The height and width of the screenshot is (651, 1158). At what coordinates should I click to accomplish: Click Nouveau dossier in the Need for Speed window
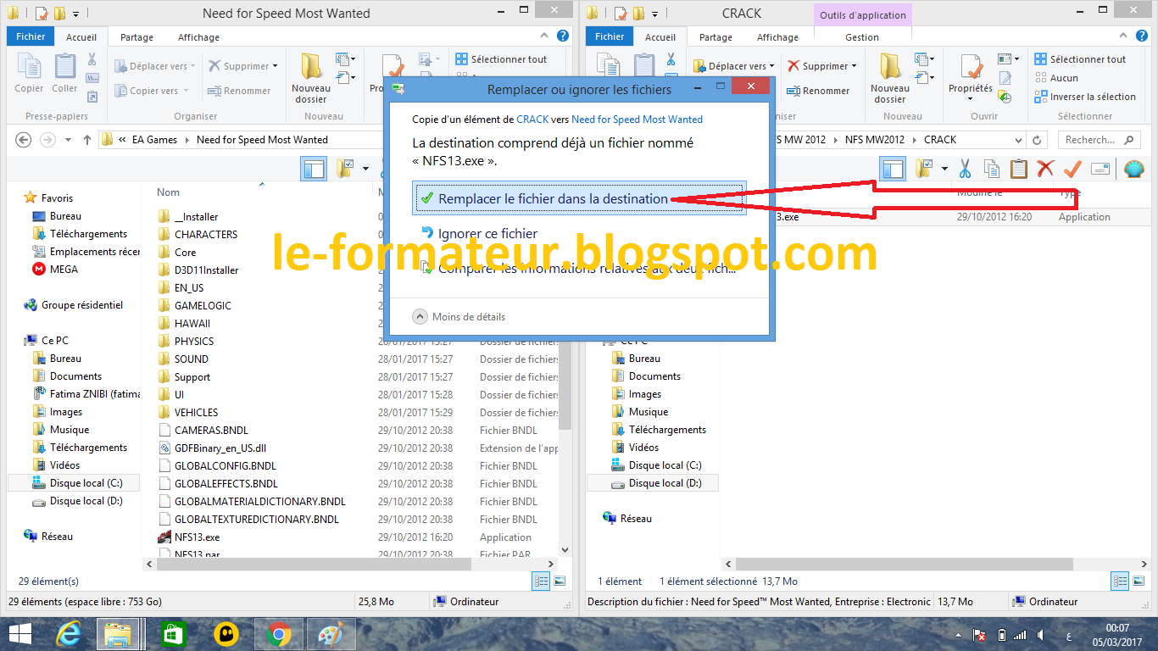(x=311, y=78)
